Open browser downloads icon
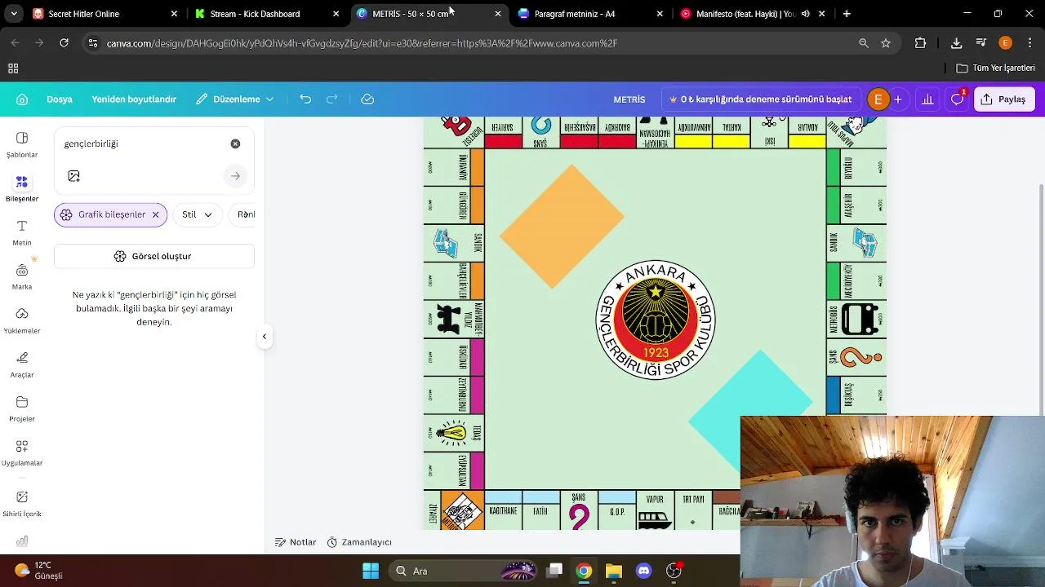Viewport: 1045px width, 587px height. 956,43
